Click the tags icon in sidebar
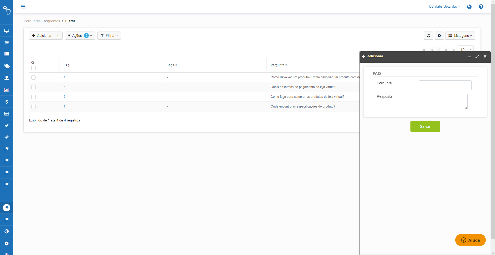This screenshot has width=495, height=255. [7, 66]
